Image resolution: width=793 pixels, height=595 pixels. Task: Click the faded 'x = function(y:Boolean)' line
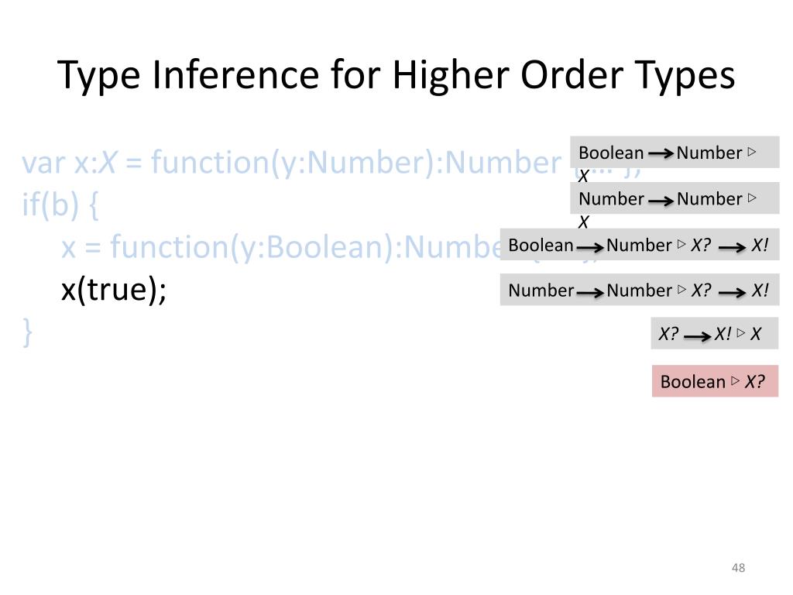click(281, 247)
